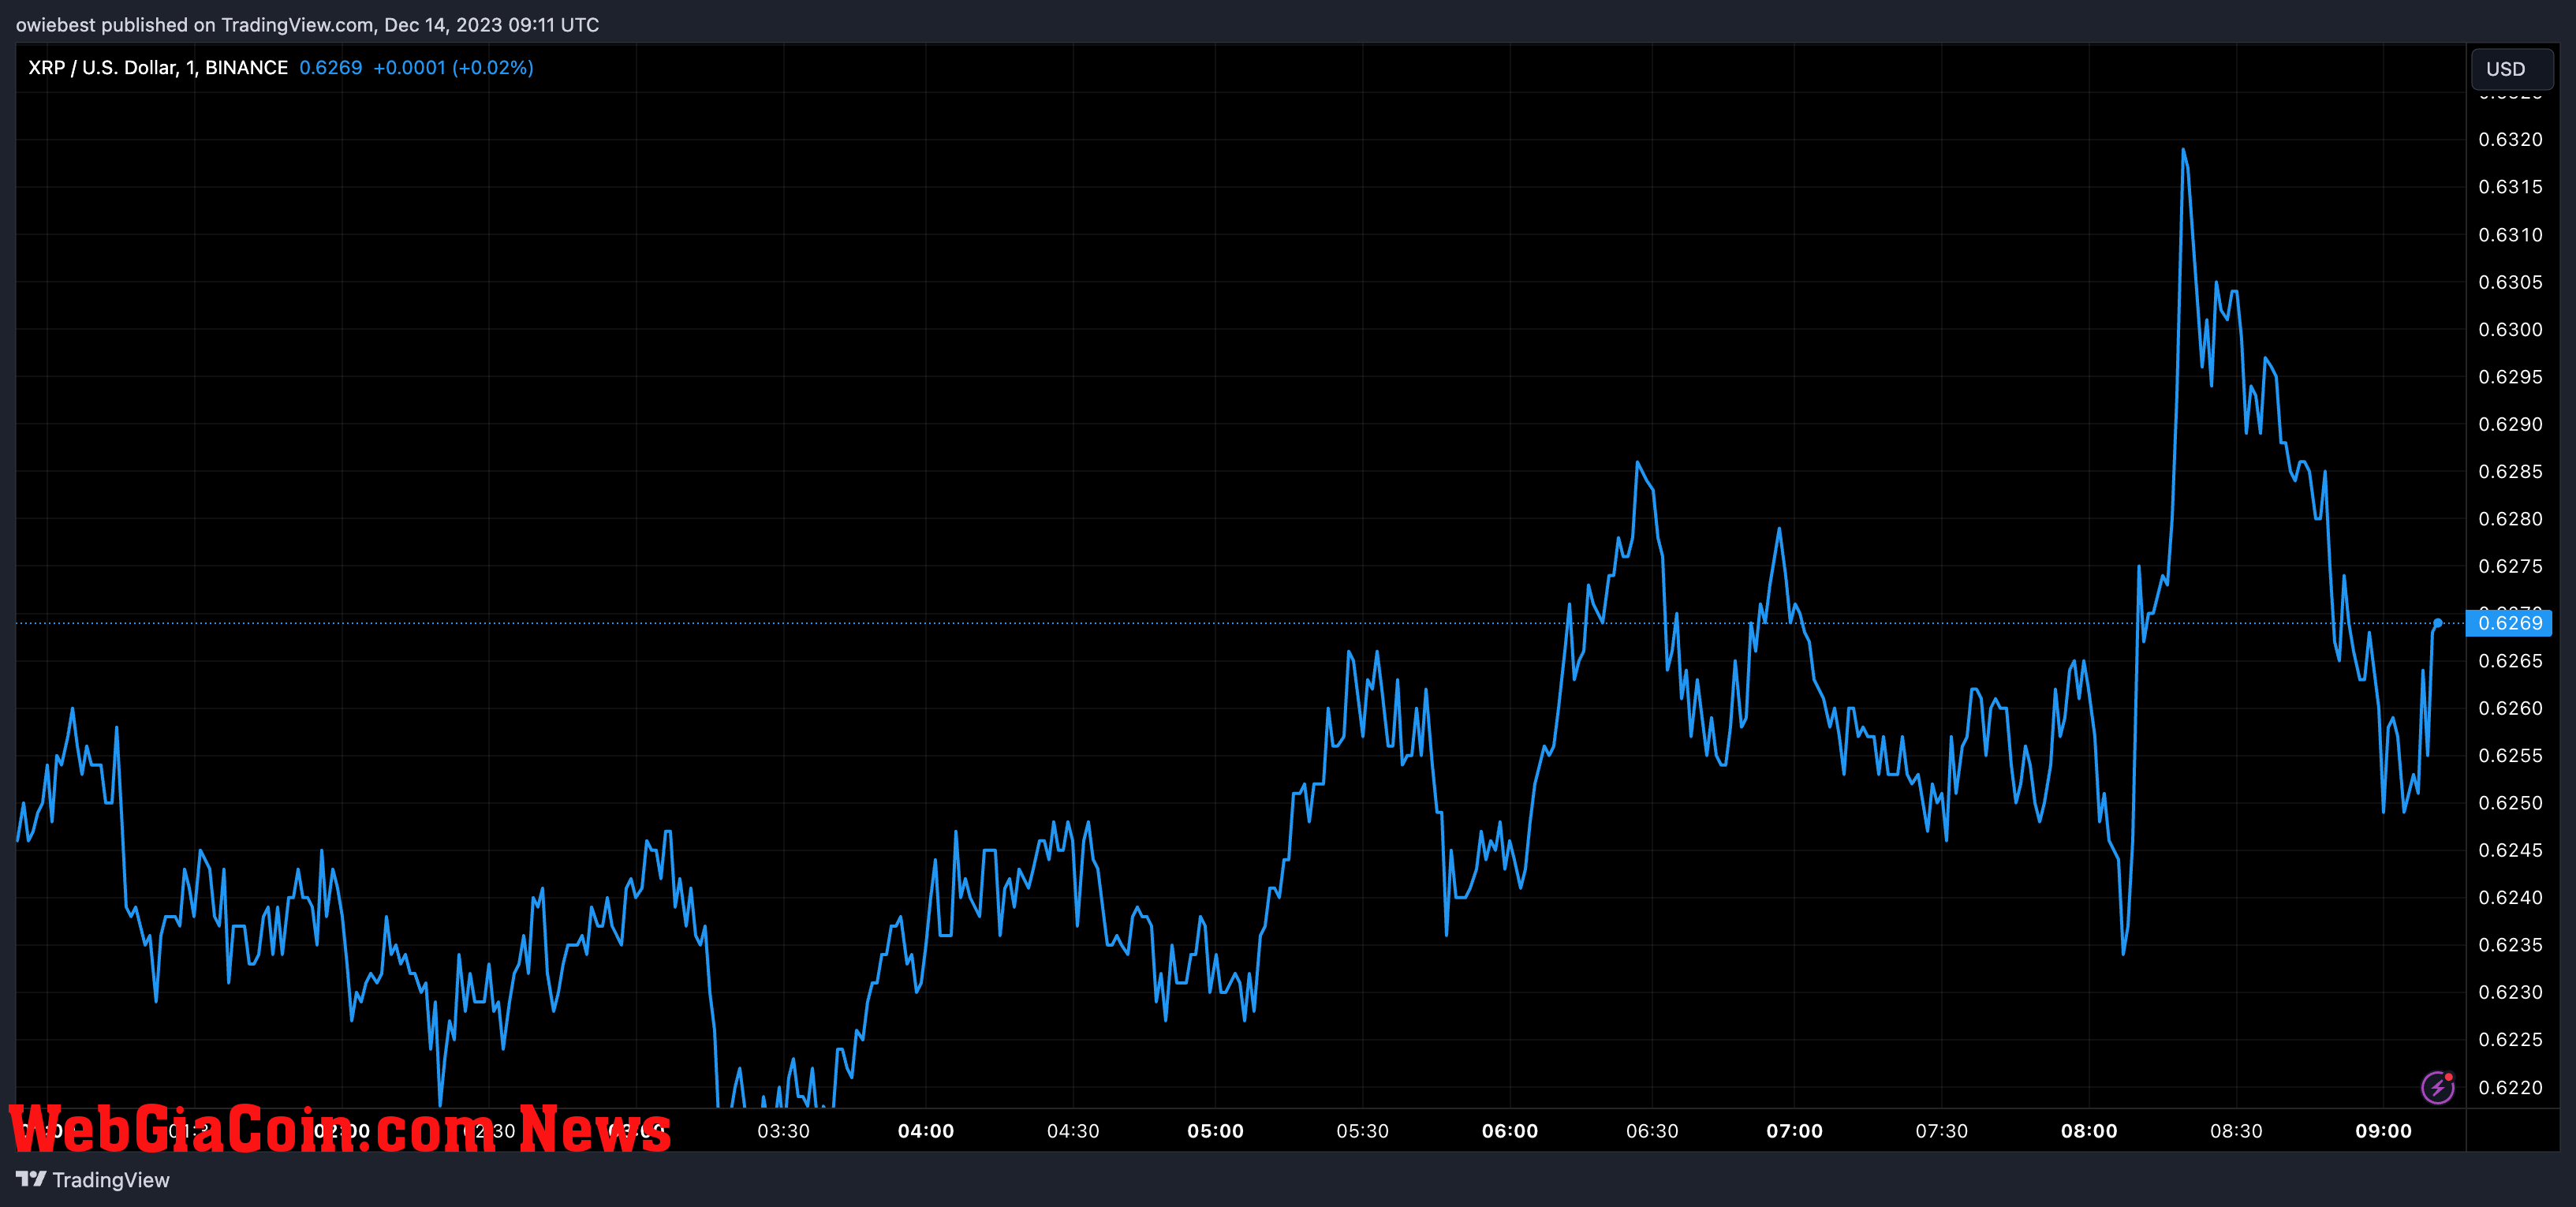This screenshot has height=1207, width=2576.
Task: Click the 0.6285 price scale label
Action: 2510,472
